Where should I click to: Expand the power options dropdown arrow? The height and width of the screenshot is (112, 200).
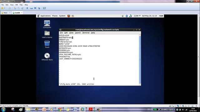[5, 8]
